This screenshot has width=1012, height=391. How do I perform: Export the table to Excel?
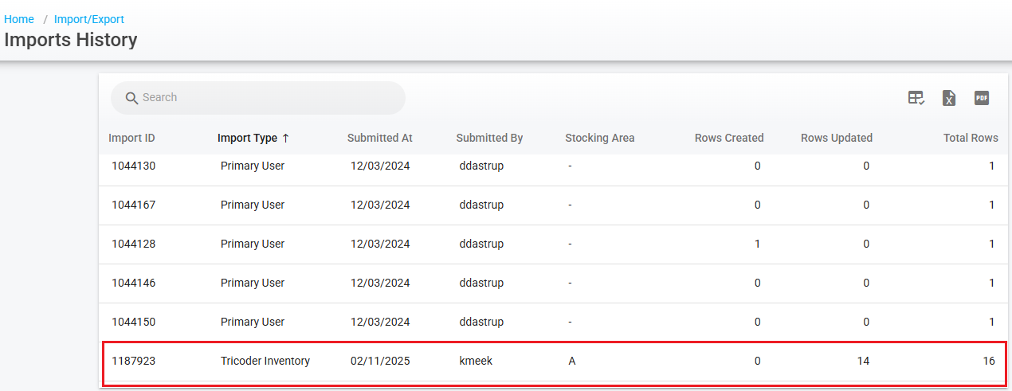tap(949, 98)
